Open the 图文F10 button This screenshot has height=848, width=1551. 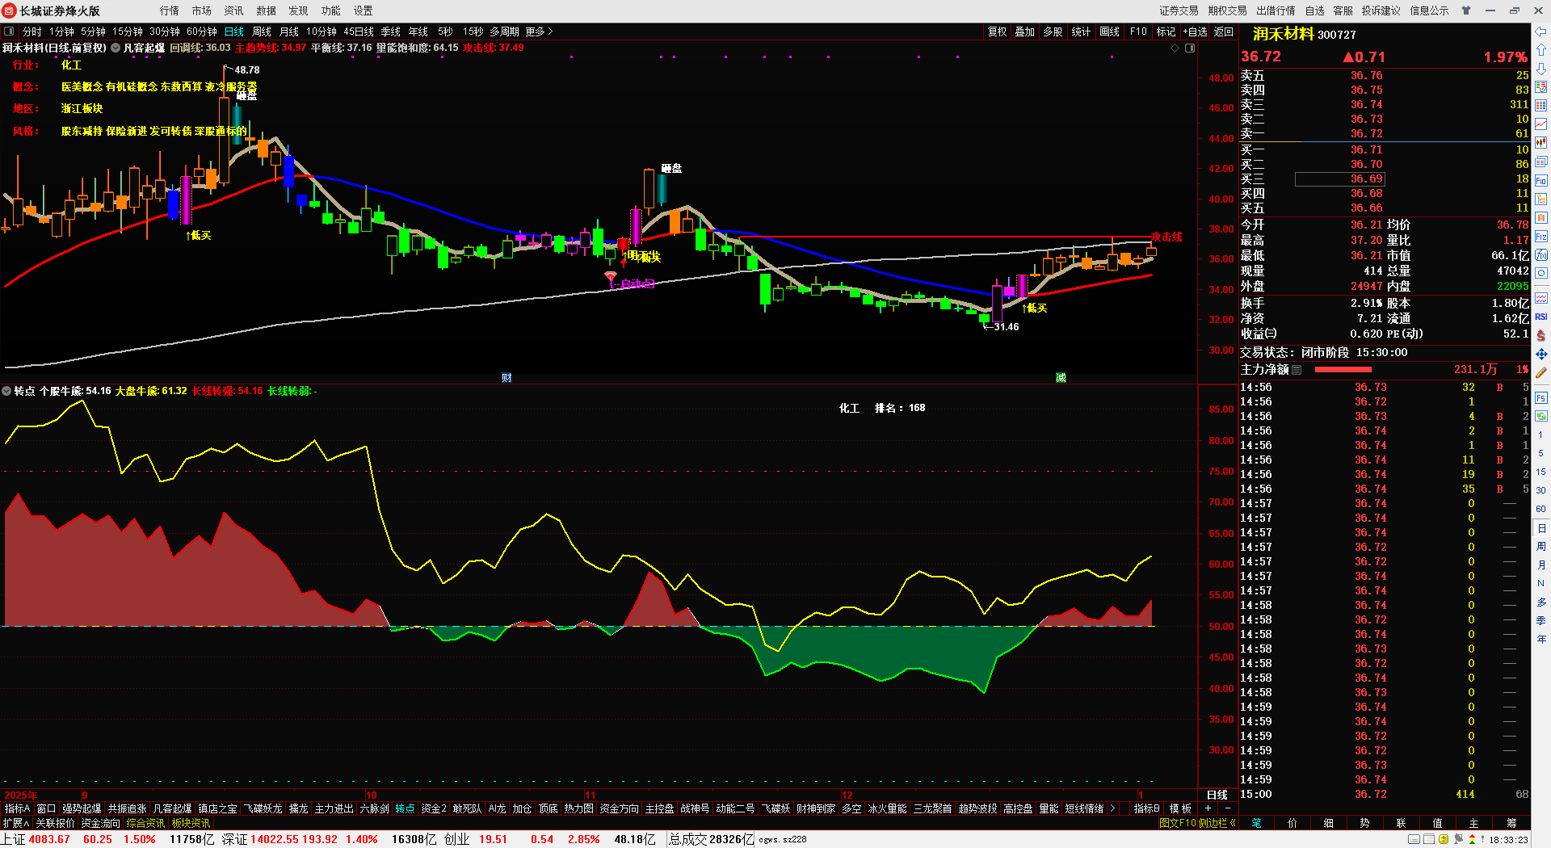(1177, 823)
